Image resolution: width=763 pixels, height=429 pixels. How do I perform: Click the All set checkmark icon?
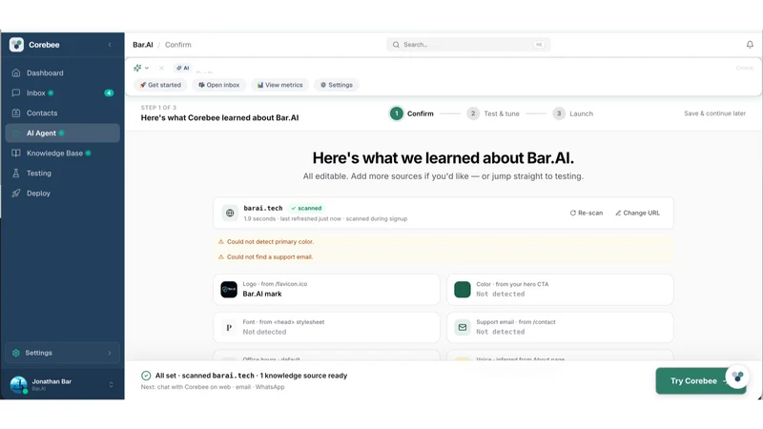pos(146,376)
